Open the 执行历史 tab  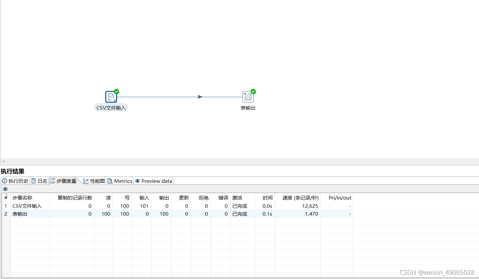[x=15, y=181]
